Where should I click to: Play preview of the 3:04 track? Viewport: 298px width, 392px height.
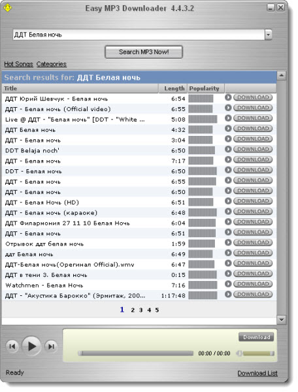[x=228, y=139]
